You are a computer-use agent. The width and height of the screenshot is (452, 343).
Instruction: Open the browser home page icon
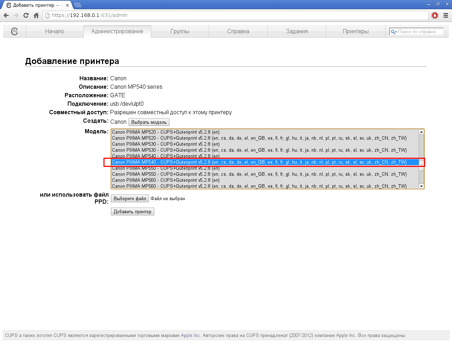pos(36,15)
